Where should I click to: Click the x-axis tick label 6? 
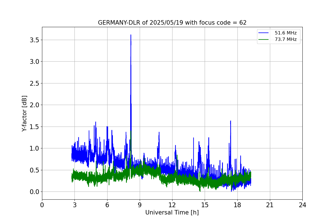point(107,205)
